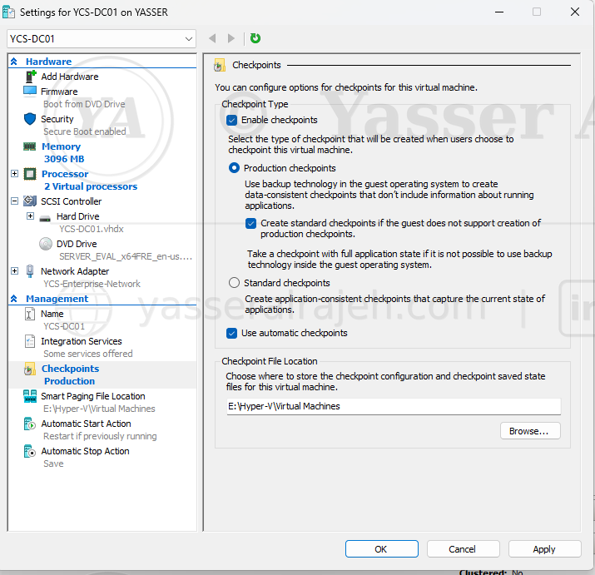Expand the Processor tree node
The width and height of the screenshot is (595, 575).
tap(14, 174)
